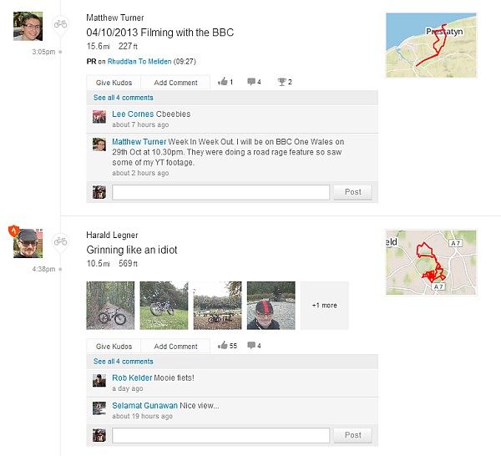The width and height of the screenshot is (501, 456).
Task: Click Post button under Harald's activity
Action: [352, 435]
